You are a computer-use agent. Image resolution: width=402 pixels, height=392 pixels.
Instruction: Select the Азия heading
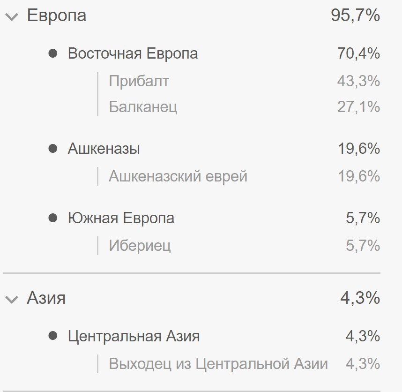click(x=46, y=298)
